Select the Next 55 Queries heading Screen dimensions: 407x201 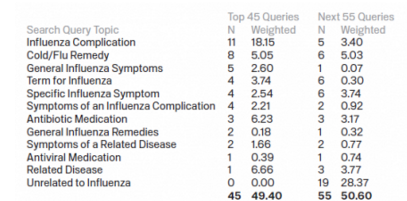356,17
